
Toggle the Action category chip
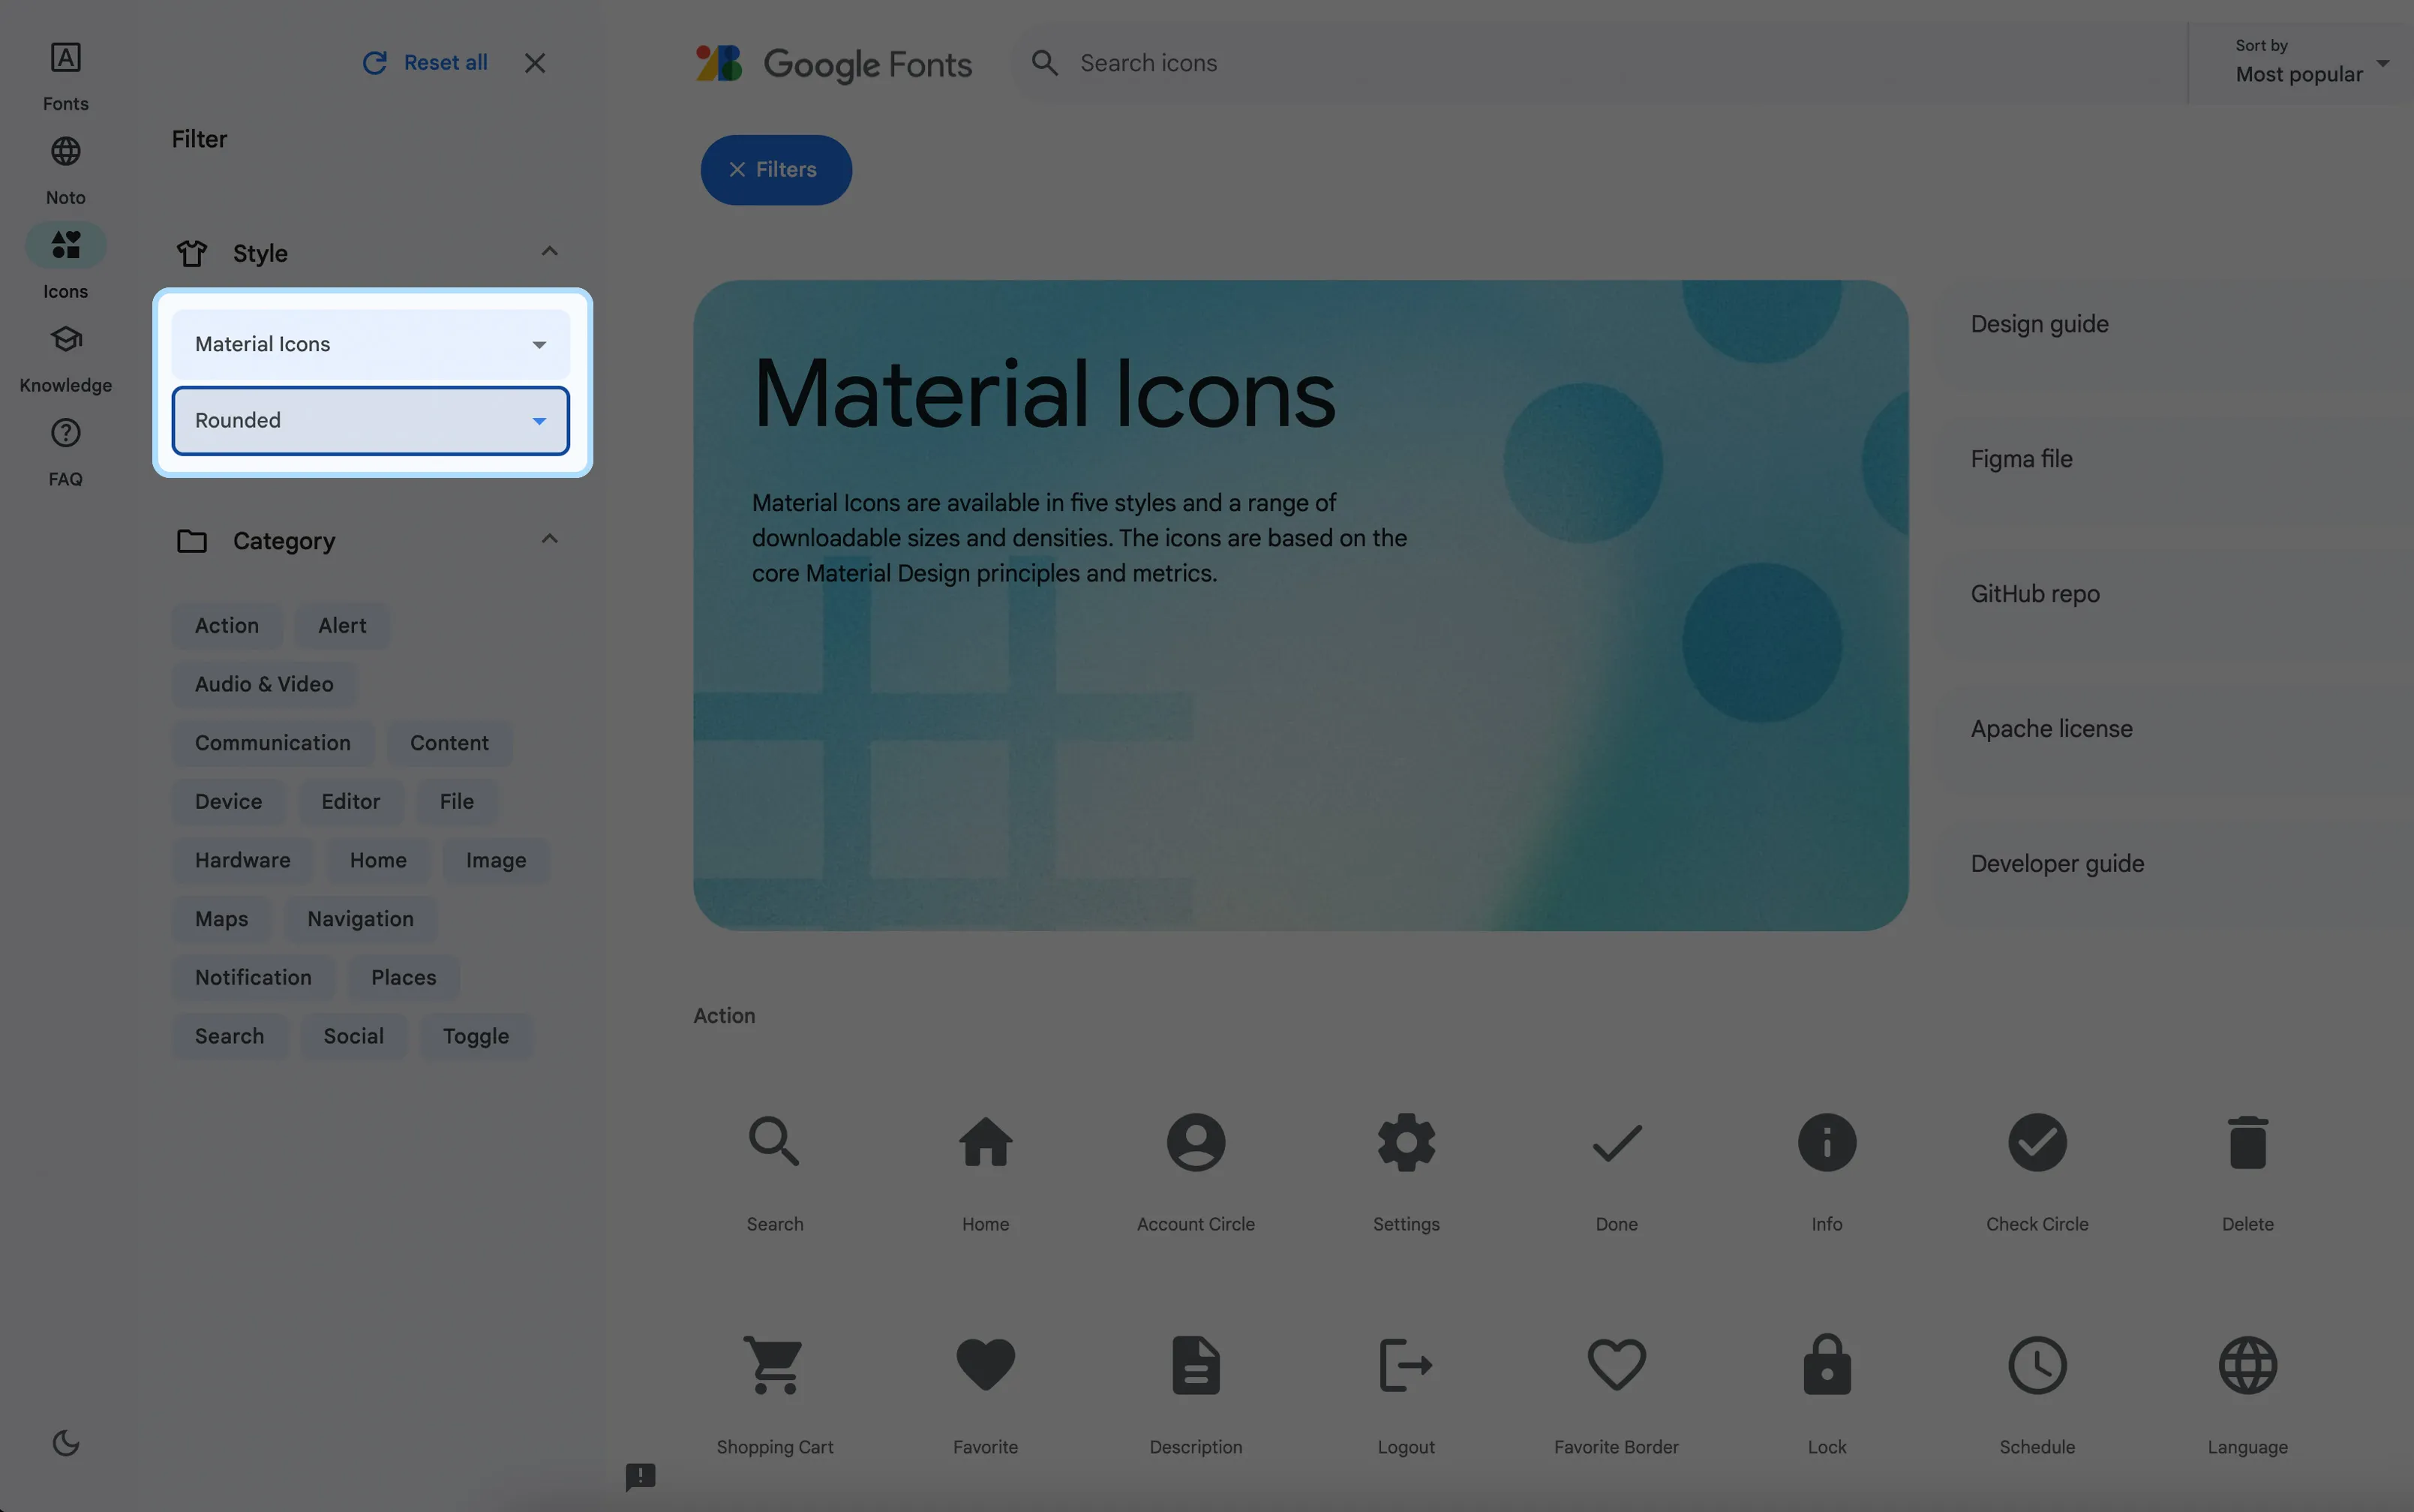tap(227, 626)
